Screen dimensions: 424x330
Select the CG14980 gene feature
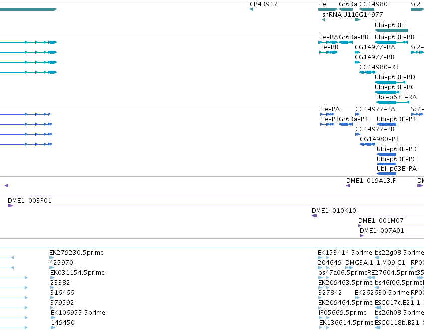tap(367, 9)
